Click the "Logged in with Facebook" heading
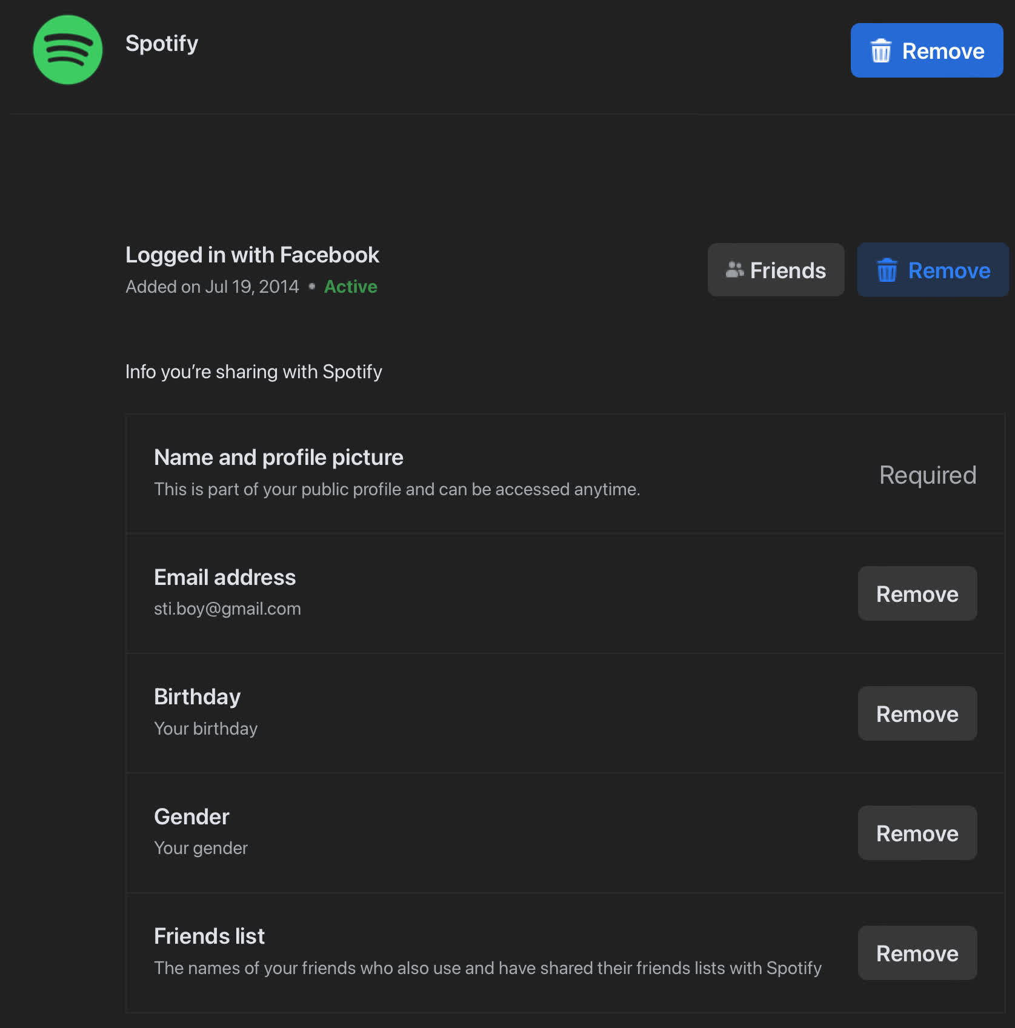Viewport: 1015px width, 1028px height. [252, 255]
